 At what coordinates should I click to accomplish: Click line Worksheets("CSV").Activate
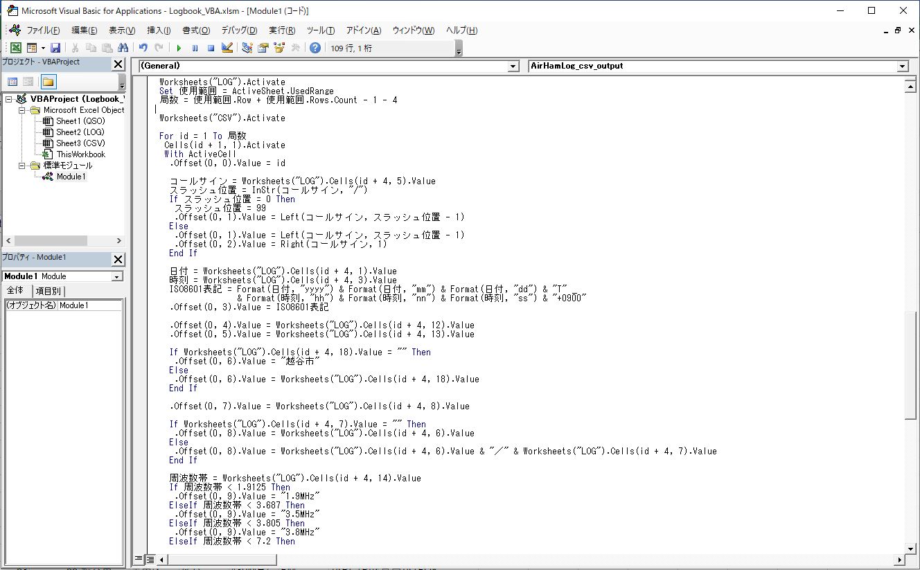click(x=222, y=118)
